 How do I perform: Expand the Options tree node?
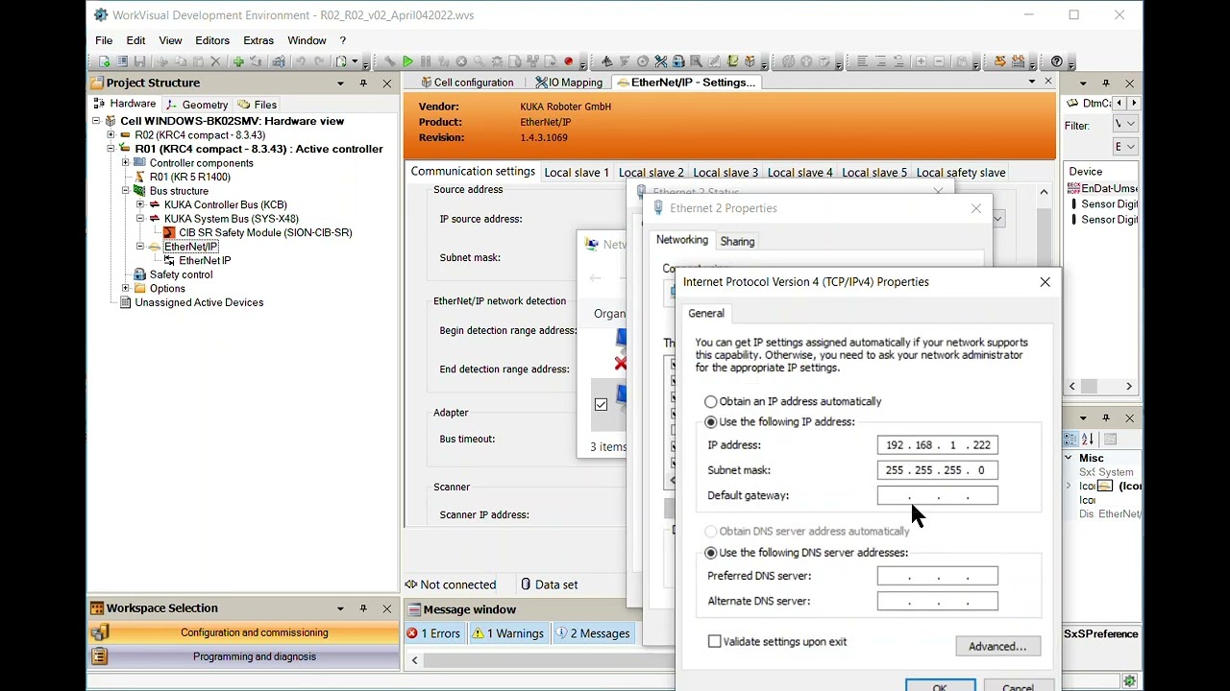coord(125,288)
